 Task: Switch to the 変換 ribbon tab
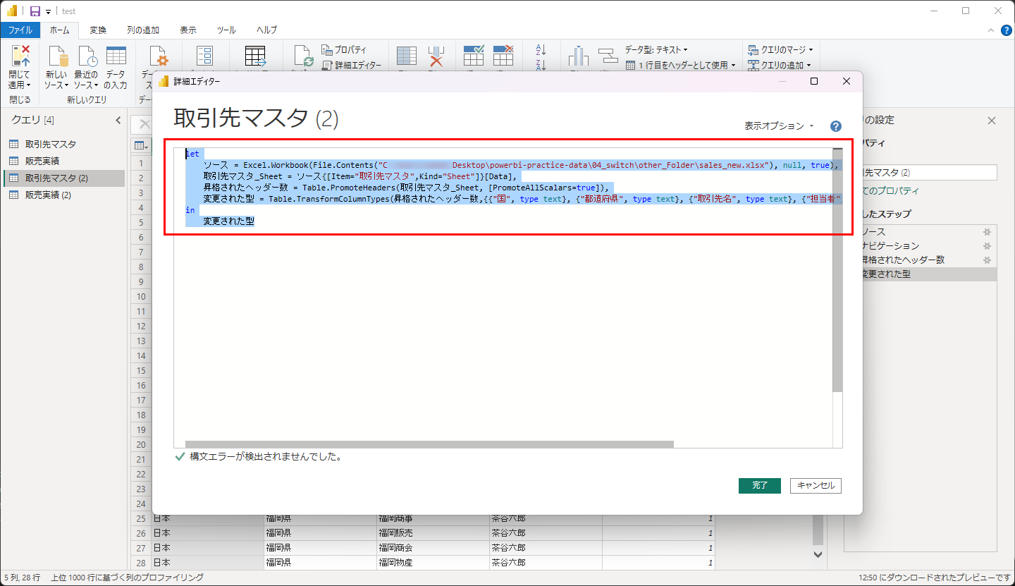click(x=98, y=30)
